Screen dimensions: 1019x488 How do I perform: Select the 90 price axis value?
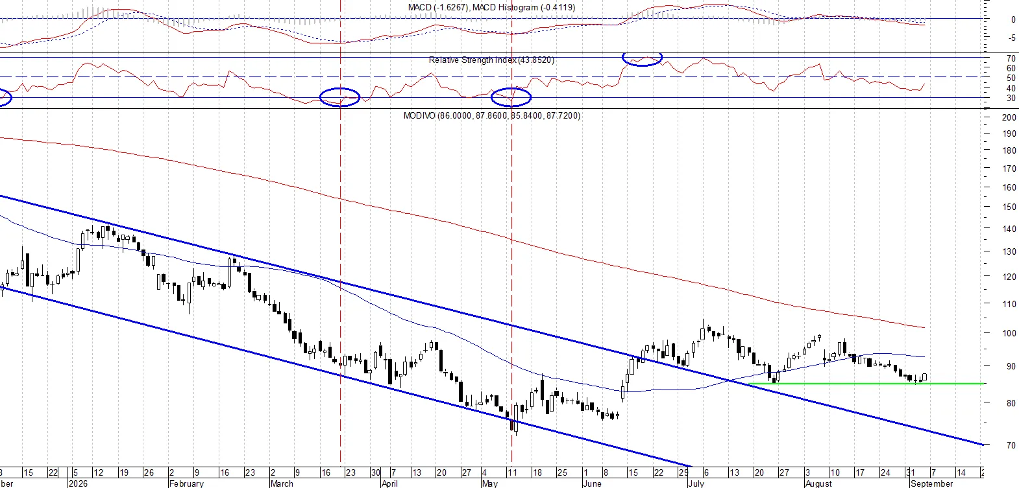1011,367
